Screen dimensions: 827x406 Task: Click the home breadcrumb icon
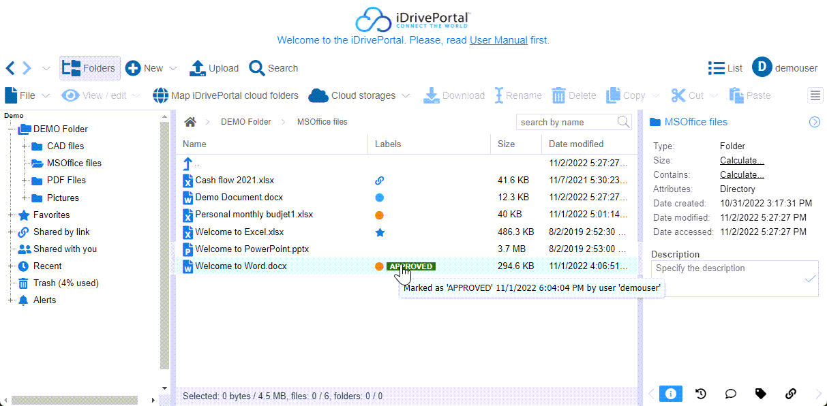coord(190,122)
